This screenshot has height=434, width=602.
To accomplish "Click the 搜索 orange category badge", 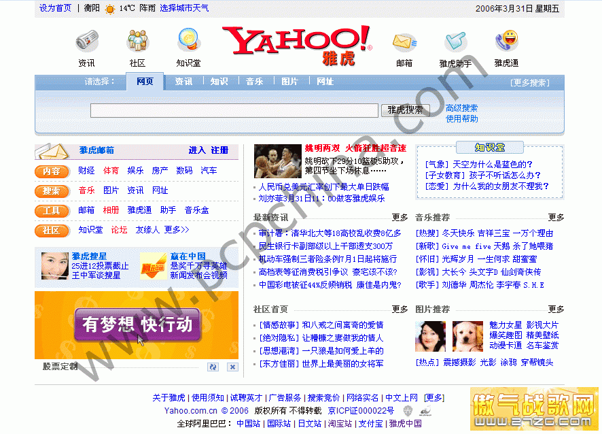I will coord(52,190).
